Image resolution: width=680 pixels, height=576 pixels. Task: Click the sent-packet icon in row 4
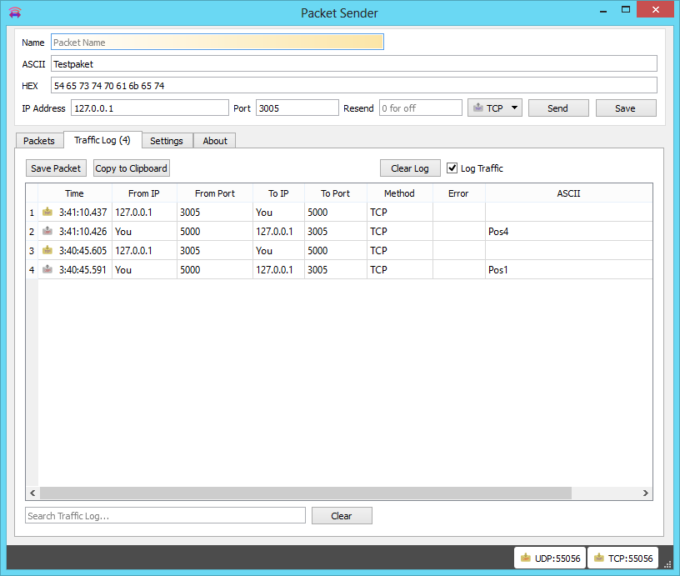tap(47, 269)
